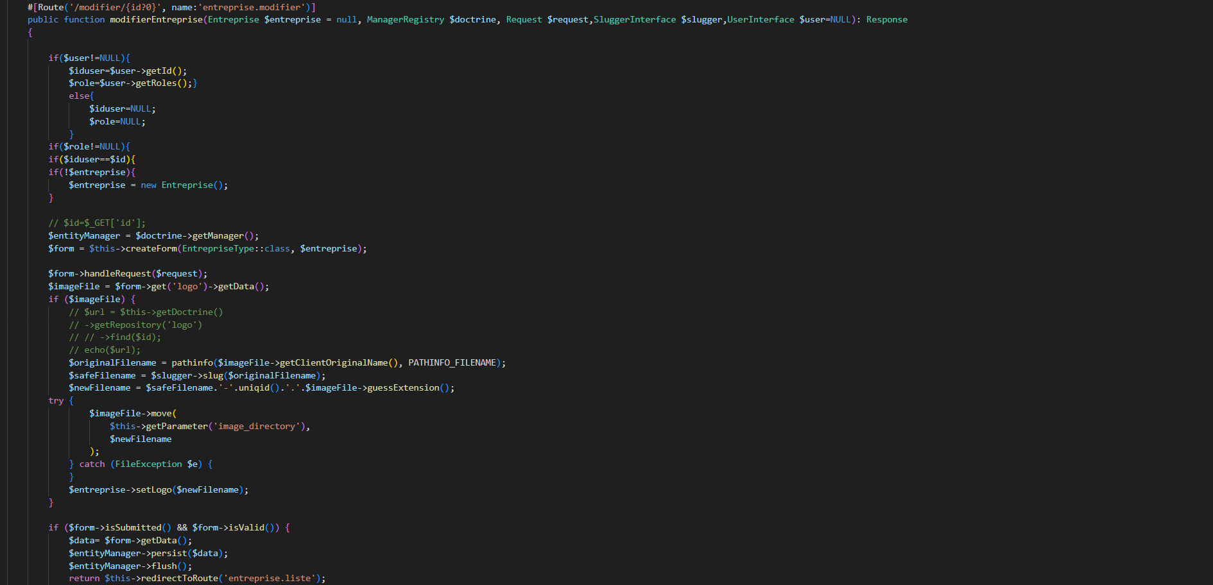Click the comment "// $id=$_GET['id'];"
1213x585 pixels.
97,223
